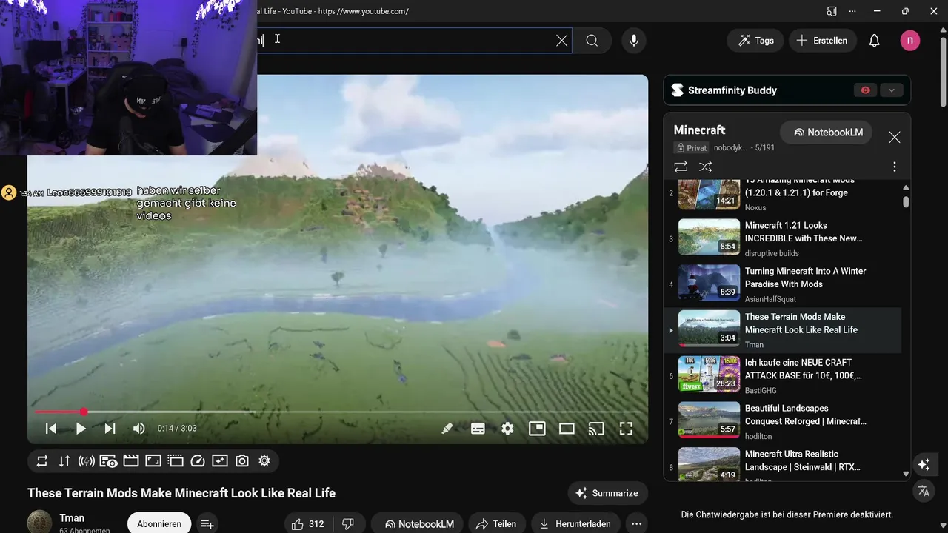948x533 pixels.
Task: Click the Summarize button
Action: [608, 493]
